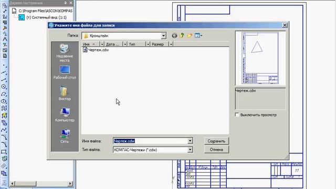Select the wavy Spline curve tool
This screenshot has height=189, width=336.
(4, 130)
